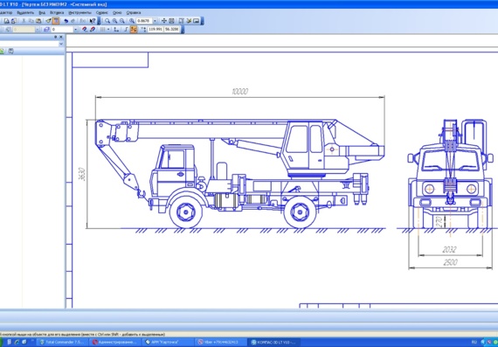Screen dimensions: 498x347
Task: Click the local coordinate system icon
Action: [x=116, y=29]
